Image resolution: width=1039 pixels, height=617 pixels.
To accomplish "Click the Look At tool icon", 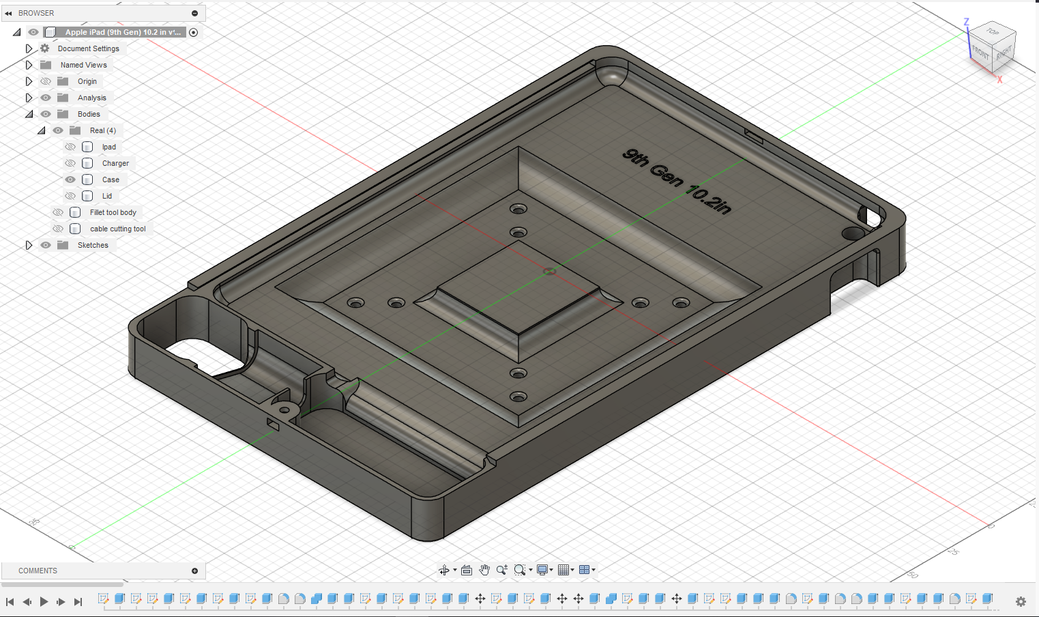I will [467, 570].
